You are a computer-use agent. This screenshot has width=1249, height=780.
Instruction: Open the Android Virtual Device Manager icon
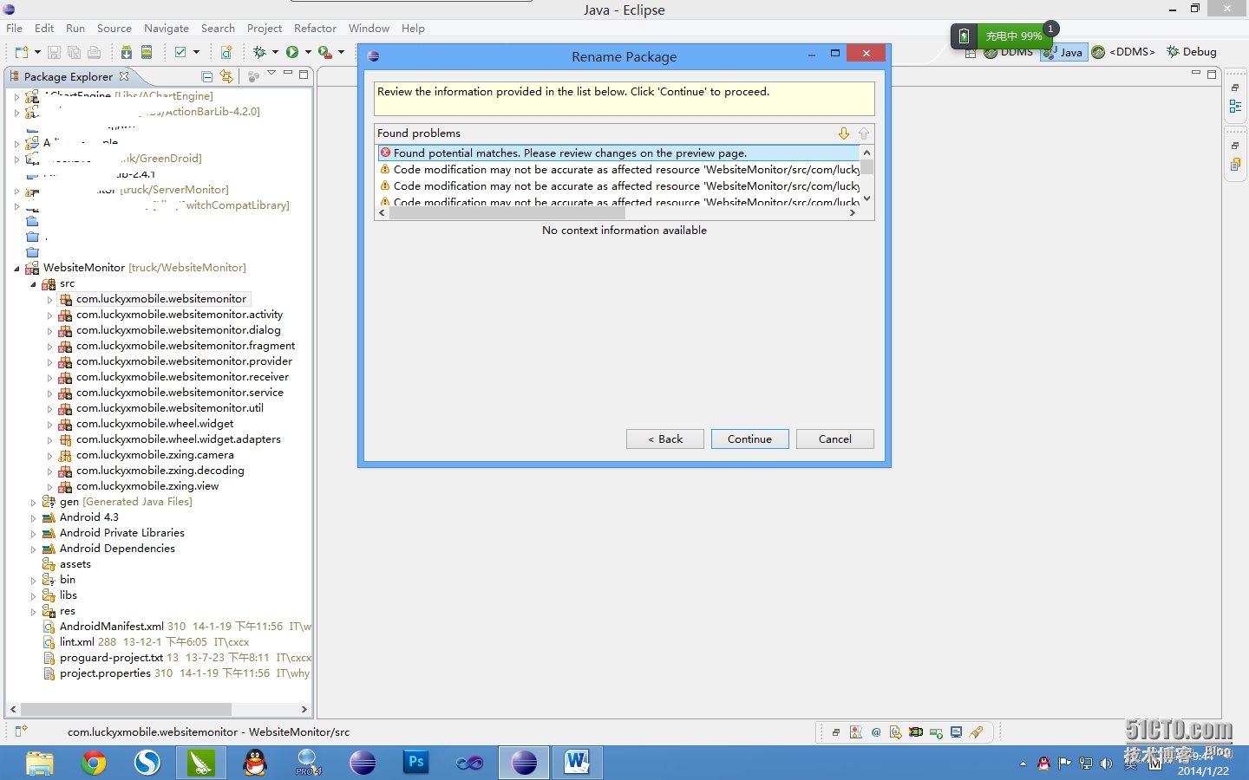point(147,52)
